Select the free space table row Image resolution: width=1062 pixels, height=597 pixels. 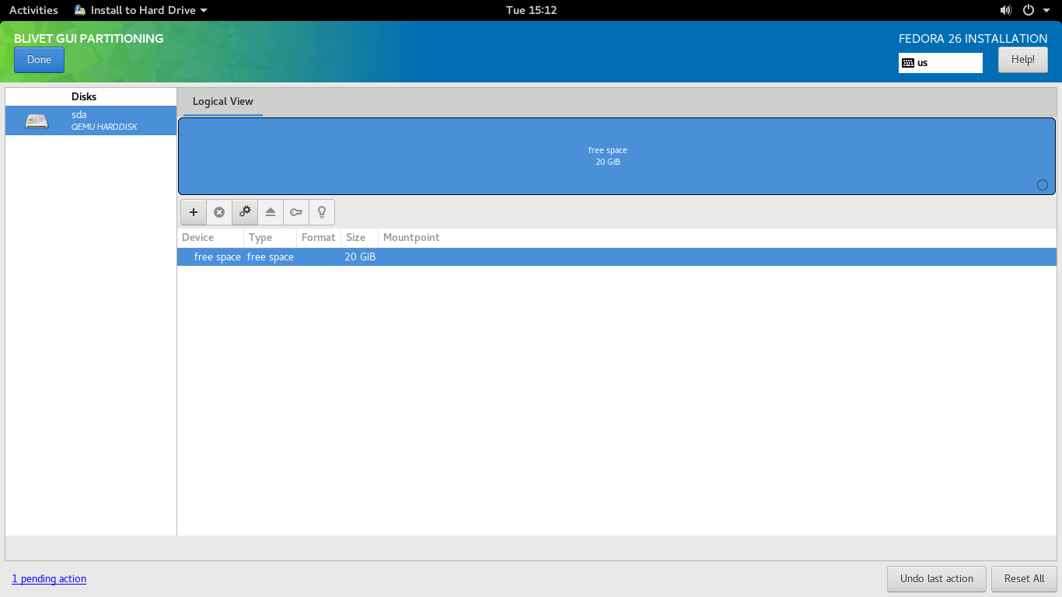click(617, 257)
